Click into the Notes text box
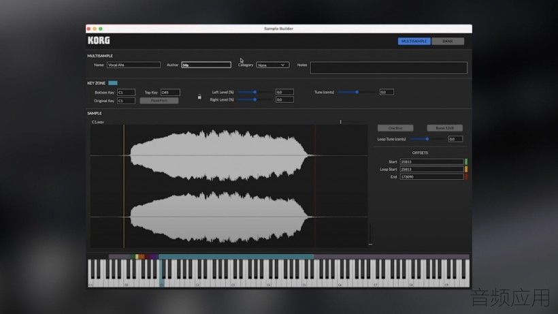Viewport: 558px width, 314px height. (389, 67)
